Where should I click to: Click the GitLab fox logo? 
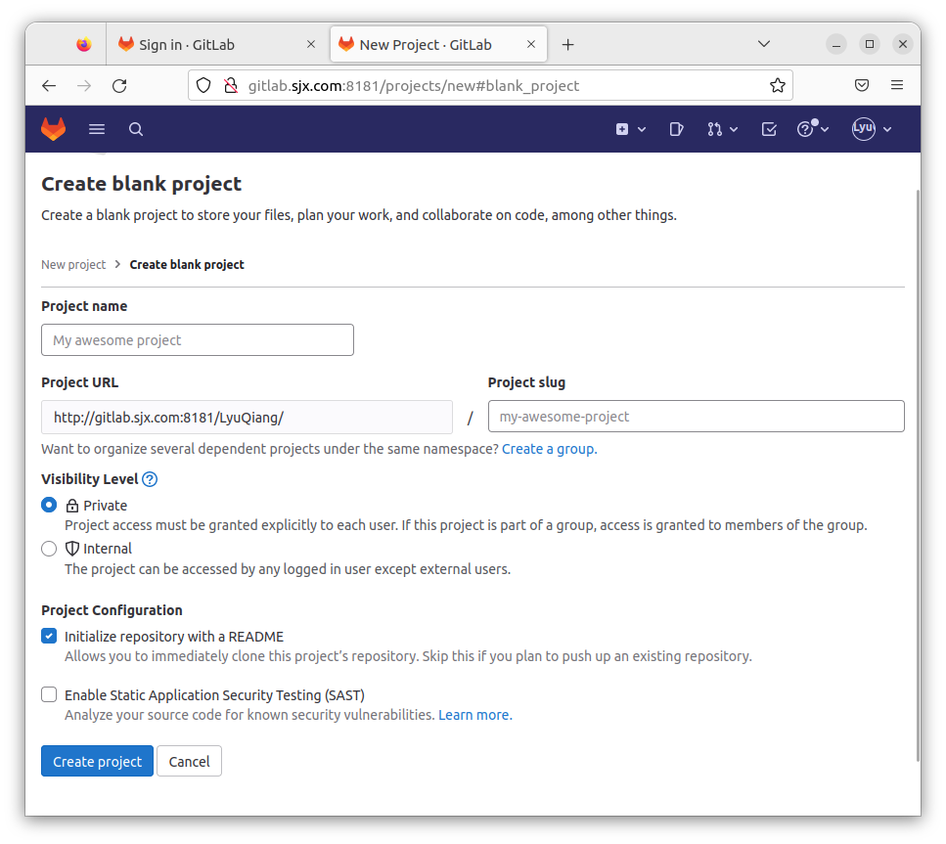coord(53,129)
